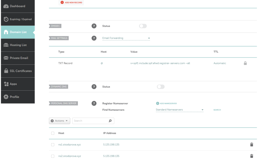
Task: Open DNSSEC help question mark
Action: coord(94,26)
